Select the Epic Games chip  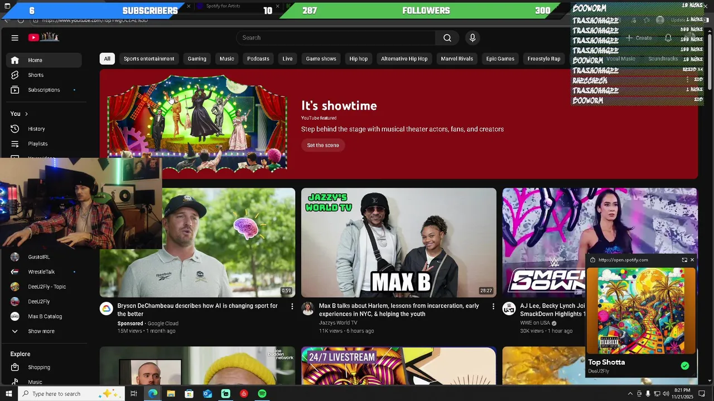pyautogui.click(x=500, y=58)
